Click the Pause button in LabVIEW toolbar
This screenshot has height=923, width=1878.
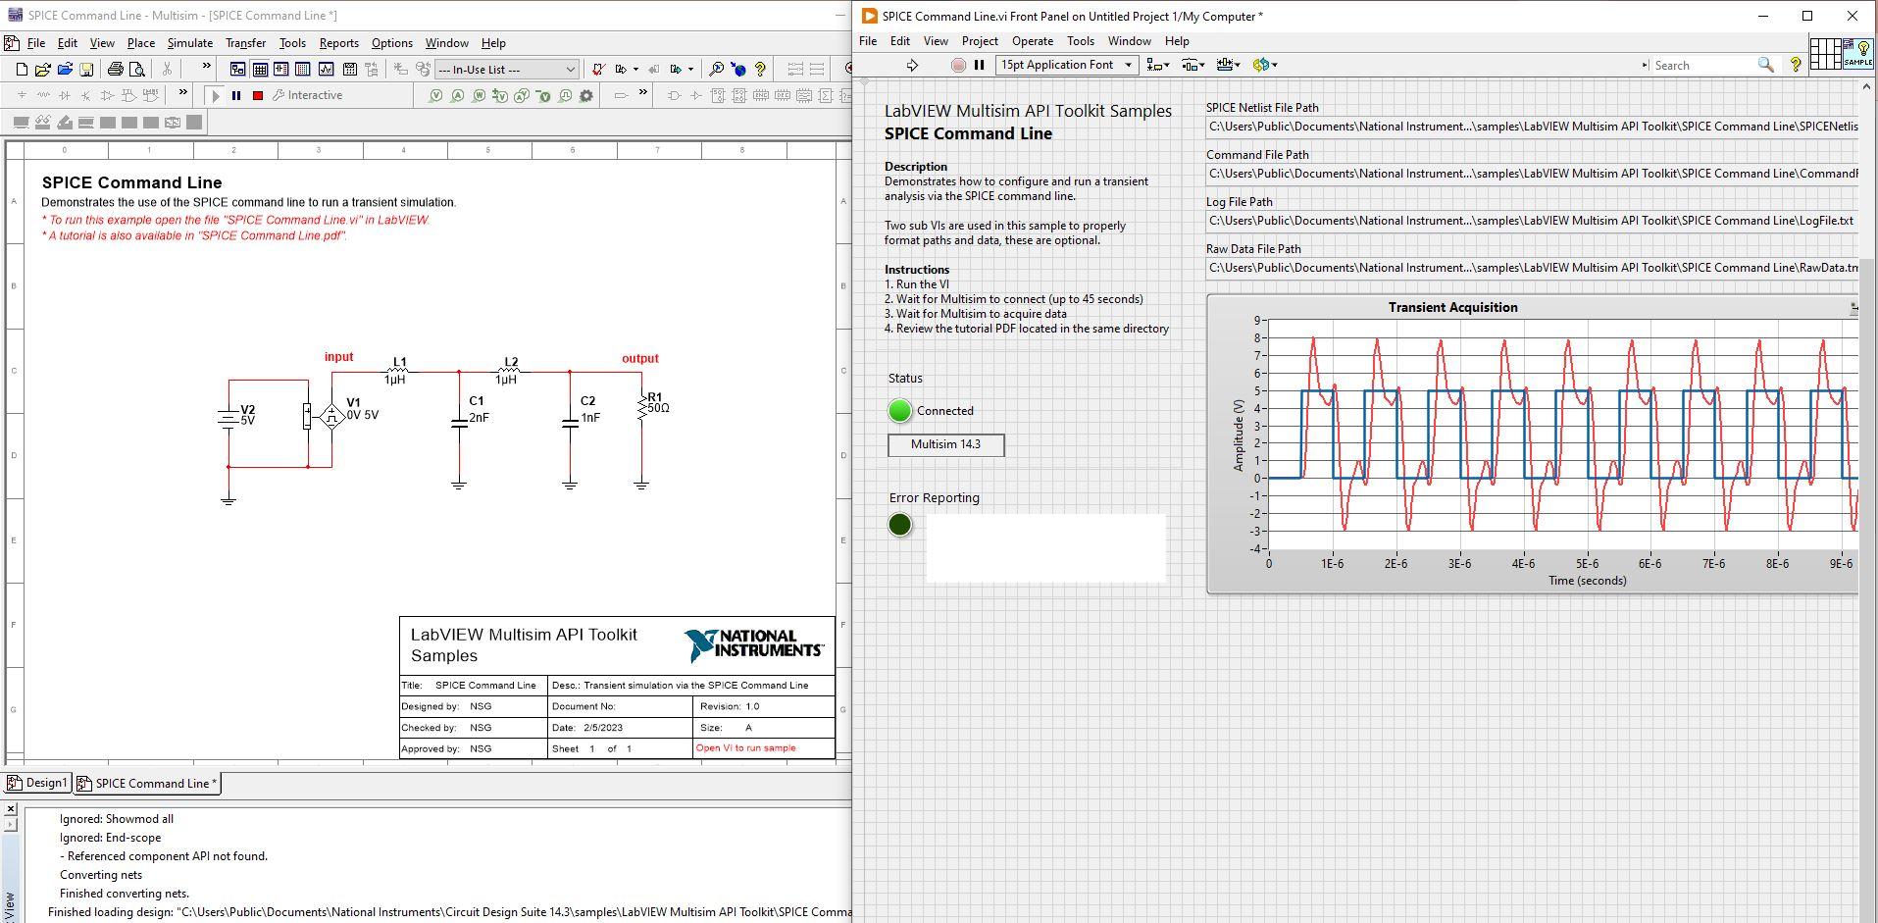[979, 65]
